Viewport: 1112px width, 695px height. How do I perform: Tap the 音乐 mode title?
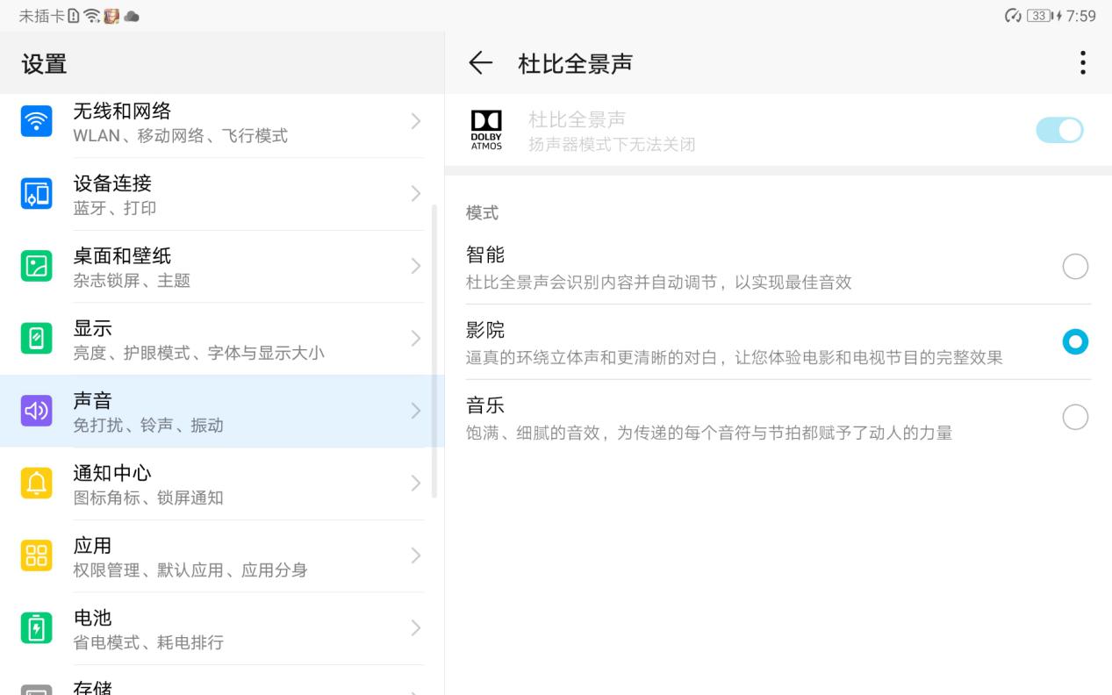point(485,405)
